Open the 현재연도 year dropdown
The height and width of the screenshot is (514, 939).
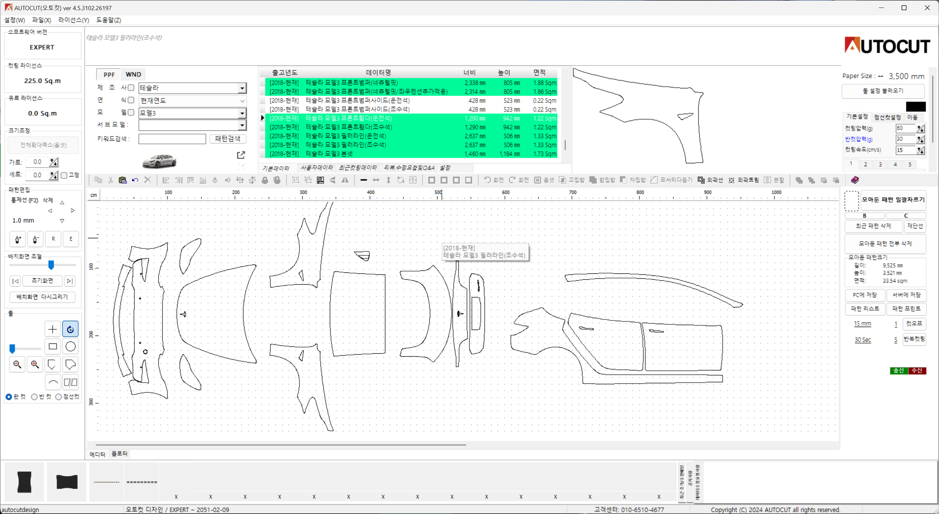[242, 101]
